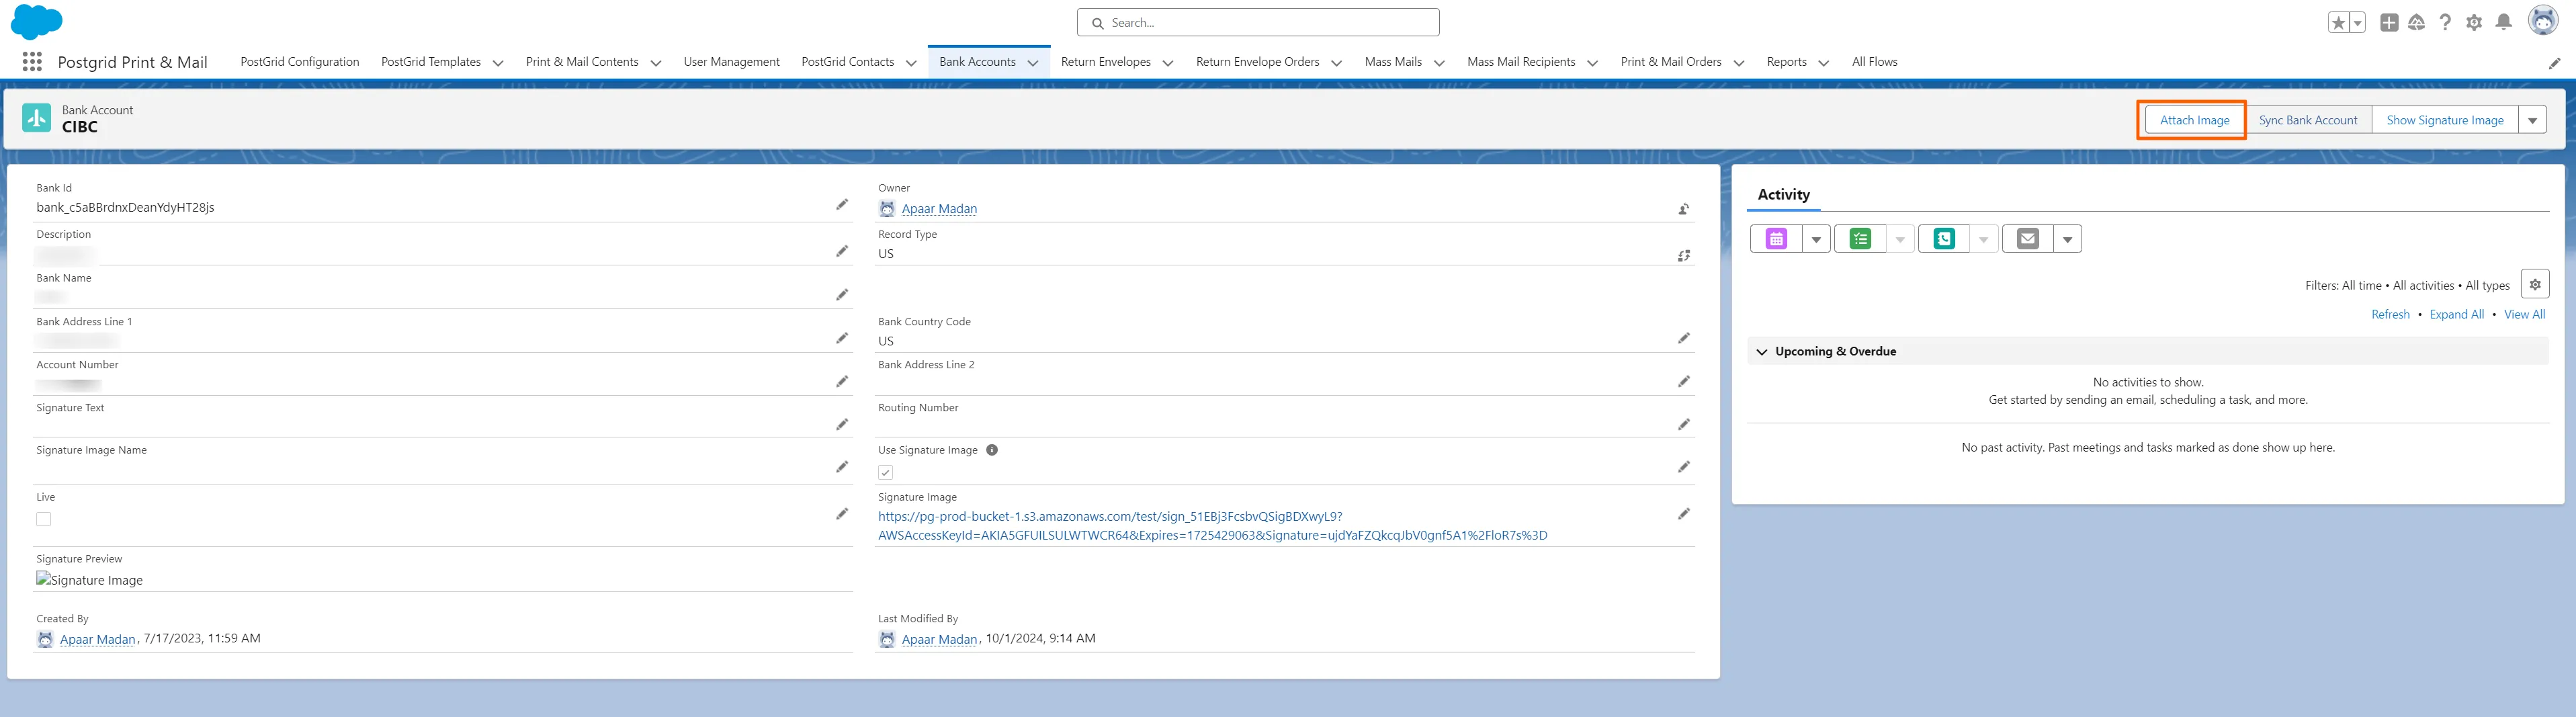Toggle the Live checkbox
2576x717 pixels.
click(44, 519)
